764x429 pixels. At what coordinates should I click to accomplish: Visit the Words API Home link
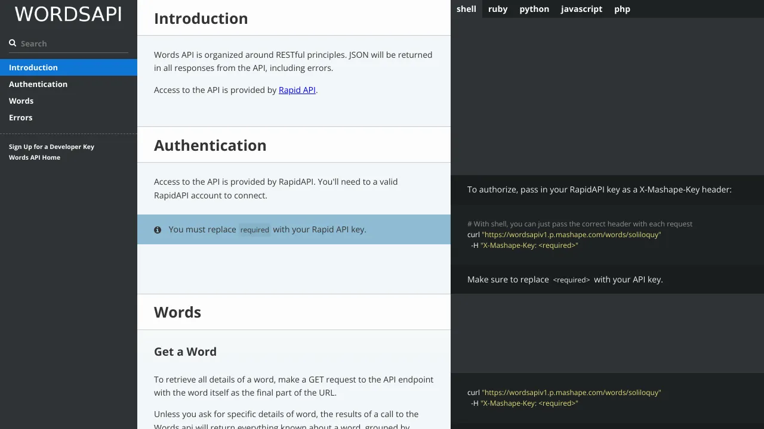[x=35, y=157]
